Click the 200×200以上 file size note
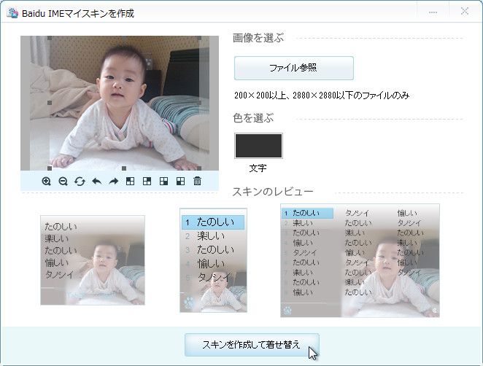 [x=322, y=96]
